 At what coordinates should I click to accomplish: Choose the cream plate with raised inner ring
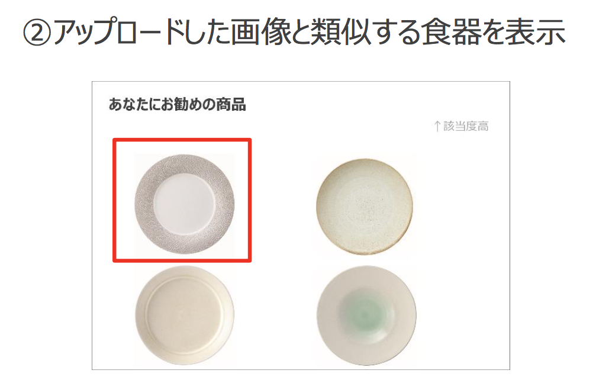click(x=185, y=316)
